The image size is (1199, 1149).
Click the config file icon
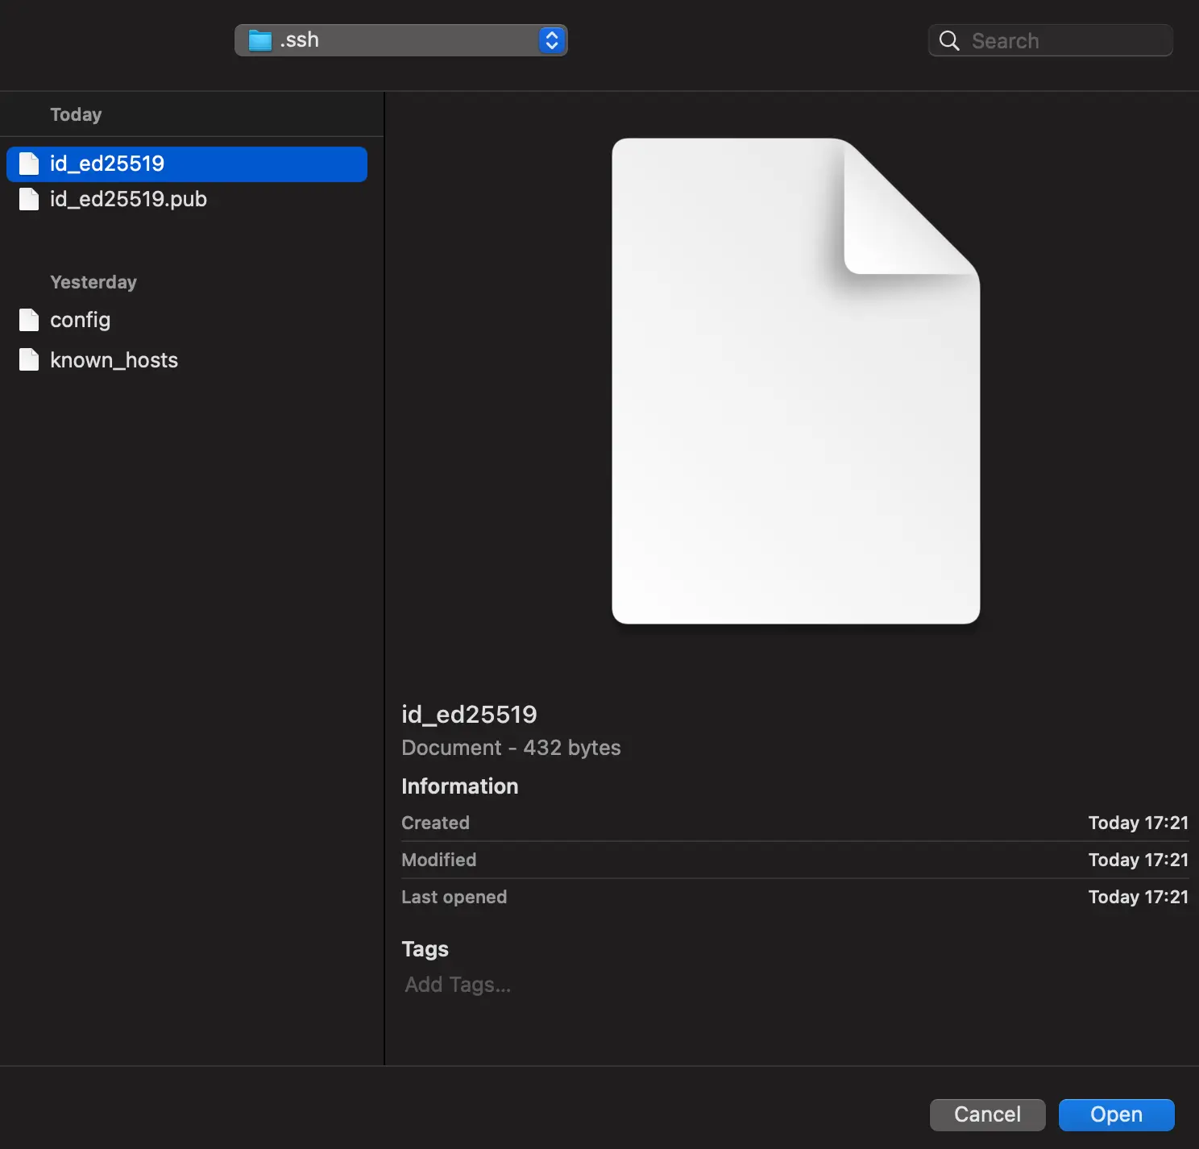tap(29, 320)
